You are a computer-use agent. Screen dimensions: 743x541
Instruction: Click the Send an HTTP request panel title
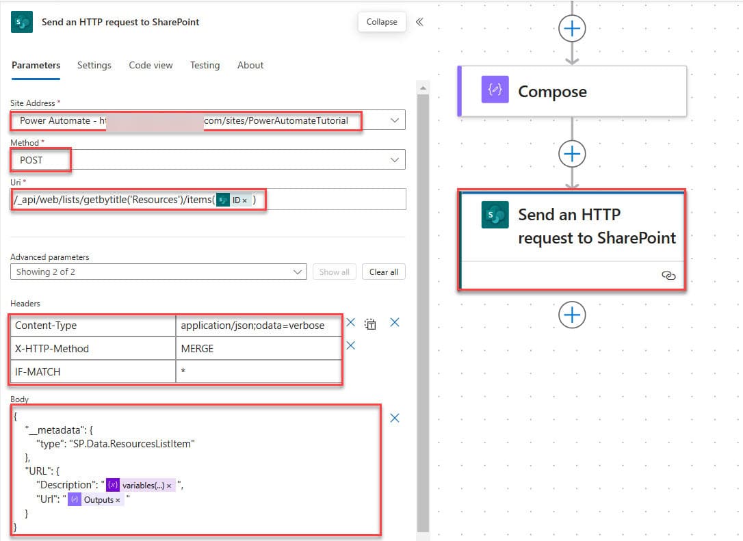click(x=120, y=22)
